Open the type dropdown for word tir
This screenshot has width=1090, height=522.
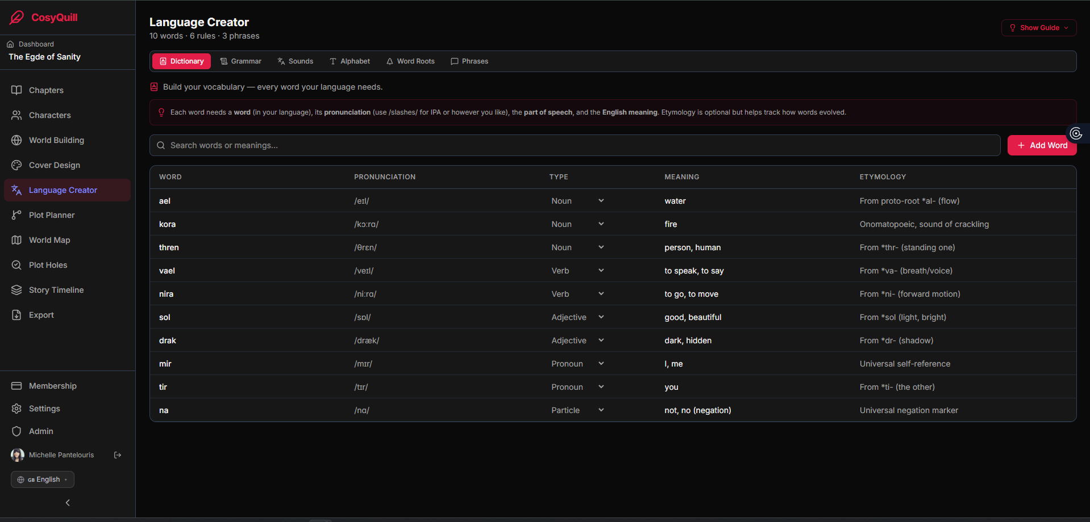pyautogui.click(x=577, y=387)
